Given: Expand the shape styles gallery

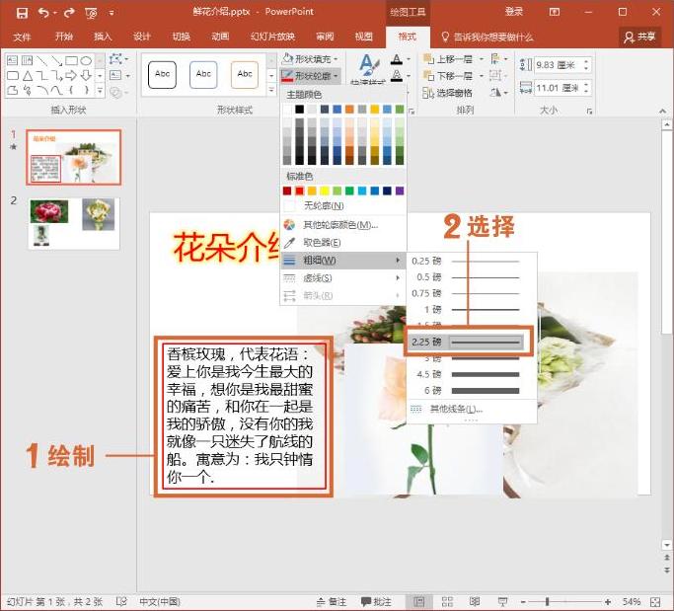Looking at the screenshot, I should click(x=271, y=90).
